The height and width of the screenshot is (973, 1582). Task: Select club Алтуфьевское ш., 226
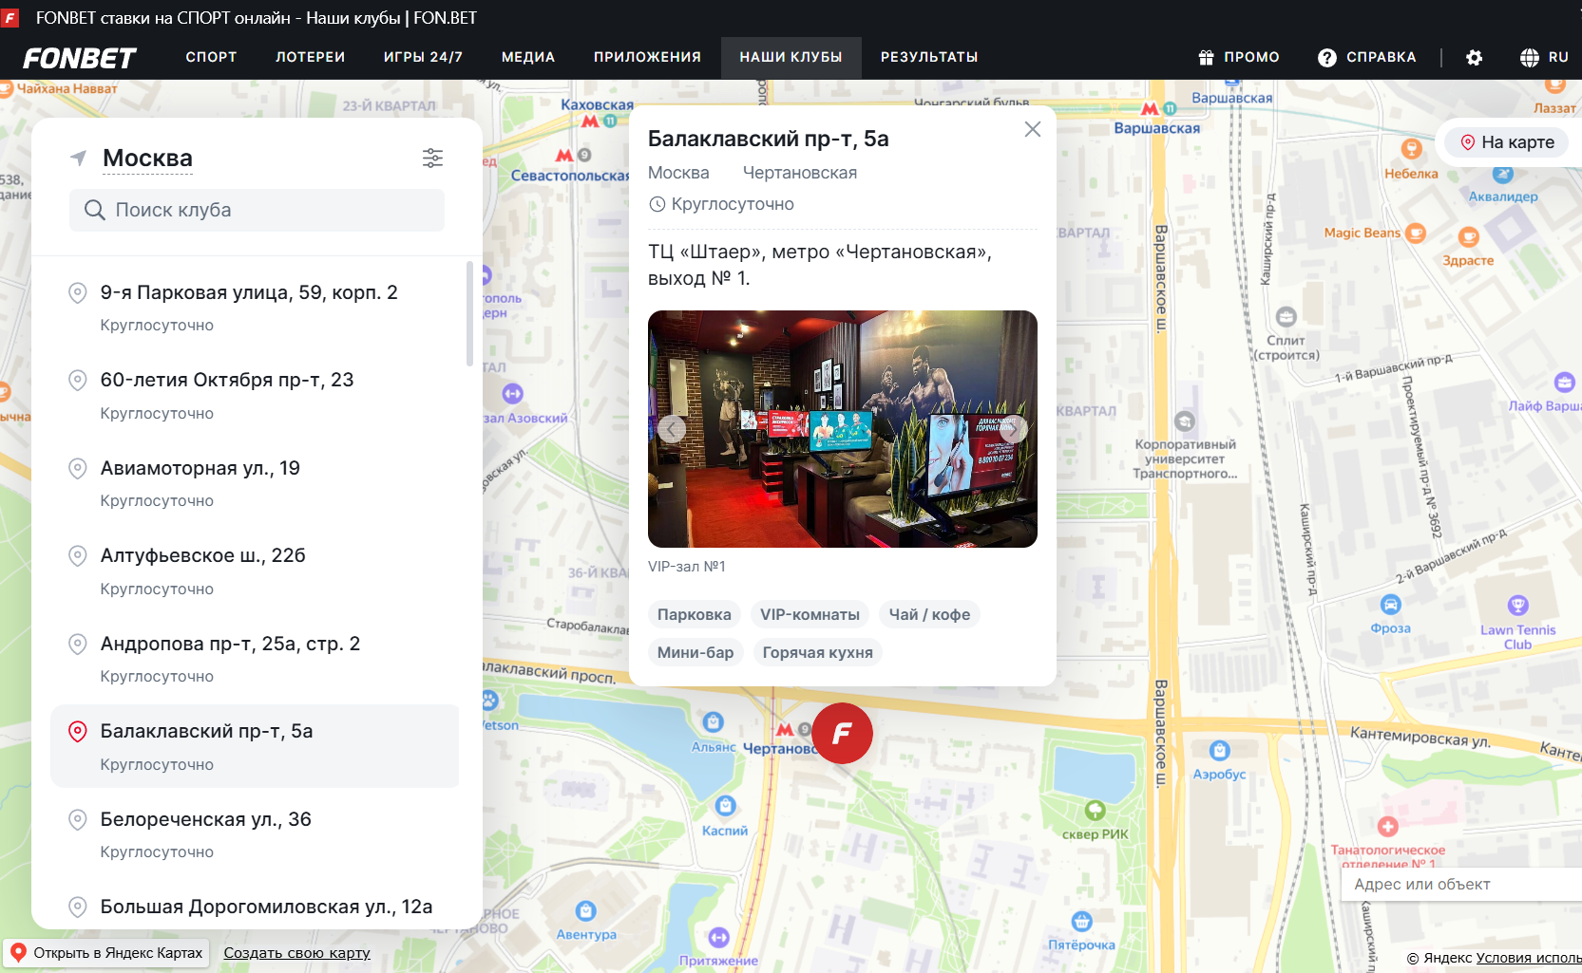[x=255, y=571]
